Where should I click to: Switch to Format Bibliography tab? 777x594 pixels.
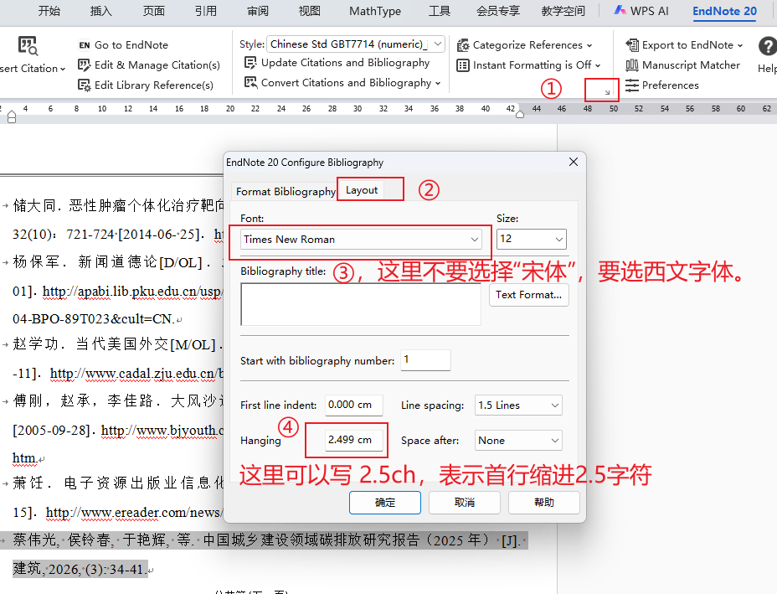pos(286,191)
